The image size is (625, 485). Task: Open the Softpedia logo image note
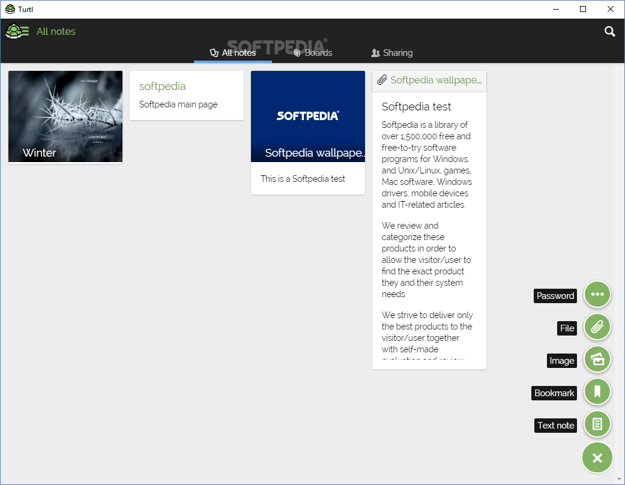pyautogui.click(x=308, y=116)
